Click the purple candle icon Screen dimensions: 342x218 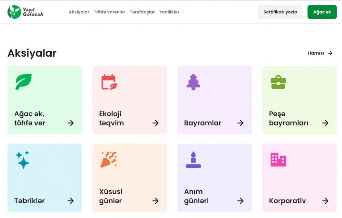(x=193, y=160)
